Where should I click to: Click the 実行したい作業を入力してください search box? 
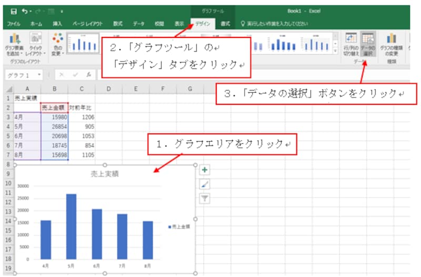pos(274,24)
